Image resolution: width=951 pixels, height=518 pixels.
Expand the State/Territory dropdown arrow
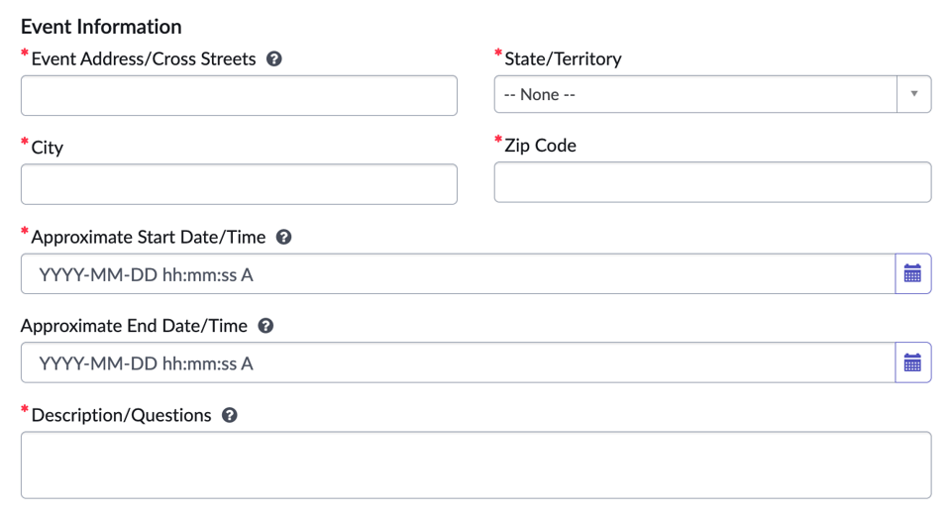[x=913, y=95]
